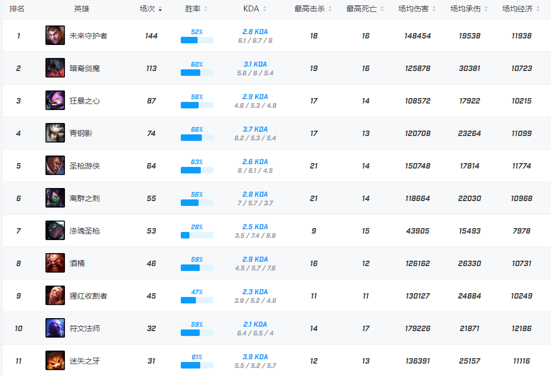Click 酒桶 hero portrait
The image size is (551, 375).
55,263
